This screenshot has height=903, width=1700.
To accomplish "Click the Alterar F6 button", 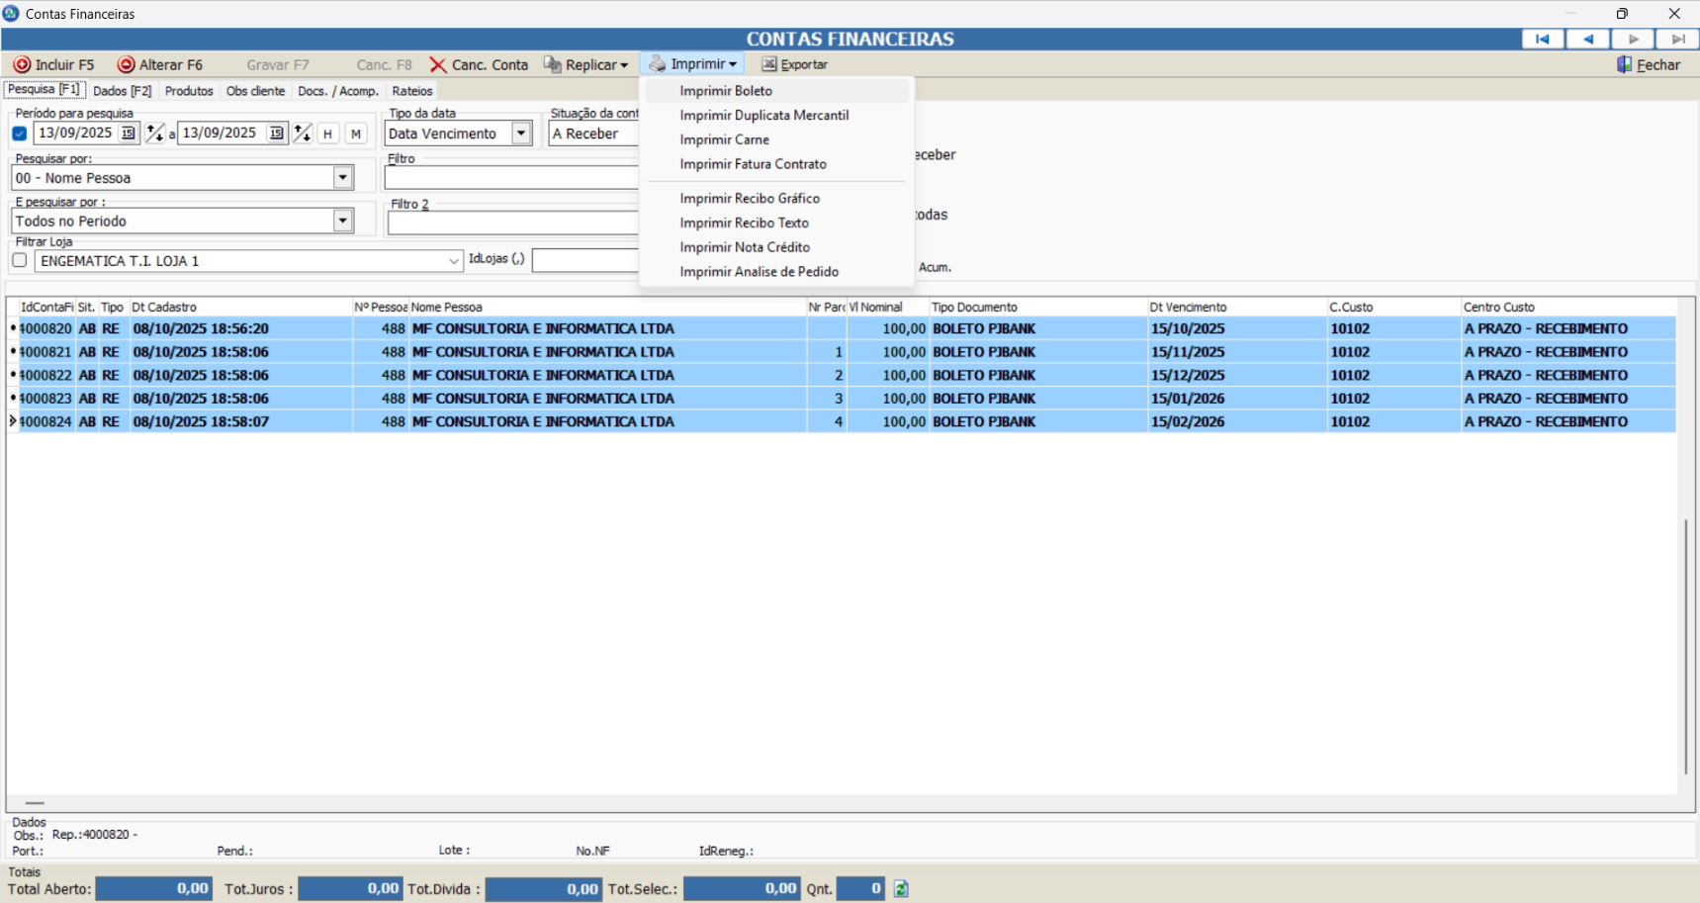I will tap(160, 65).
